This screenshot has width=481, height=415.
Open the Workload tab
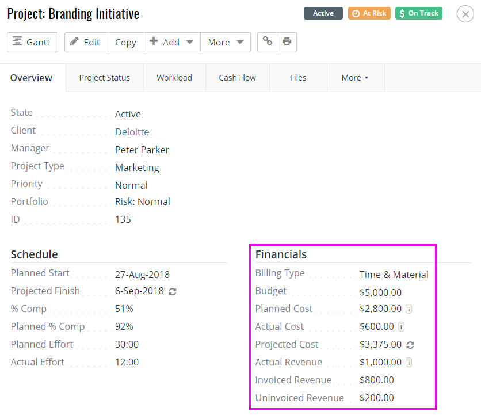point(174,78)
